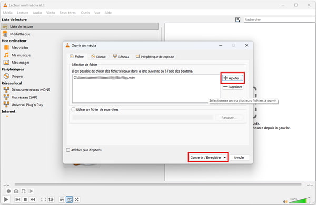The height and width of the screenshot is (205, 316).
Task: Click Convertir / Enregistrer button
Action: (206, 158)
